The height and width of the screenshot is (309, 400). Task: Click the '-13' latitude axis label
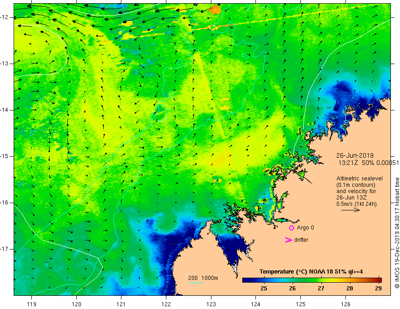pyautogui.click(x=5, y=64)
